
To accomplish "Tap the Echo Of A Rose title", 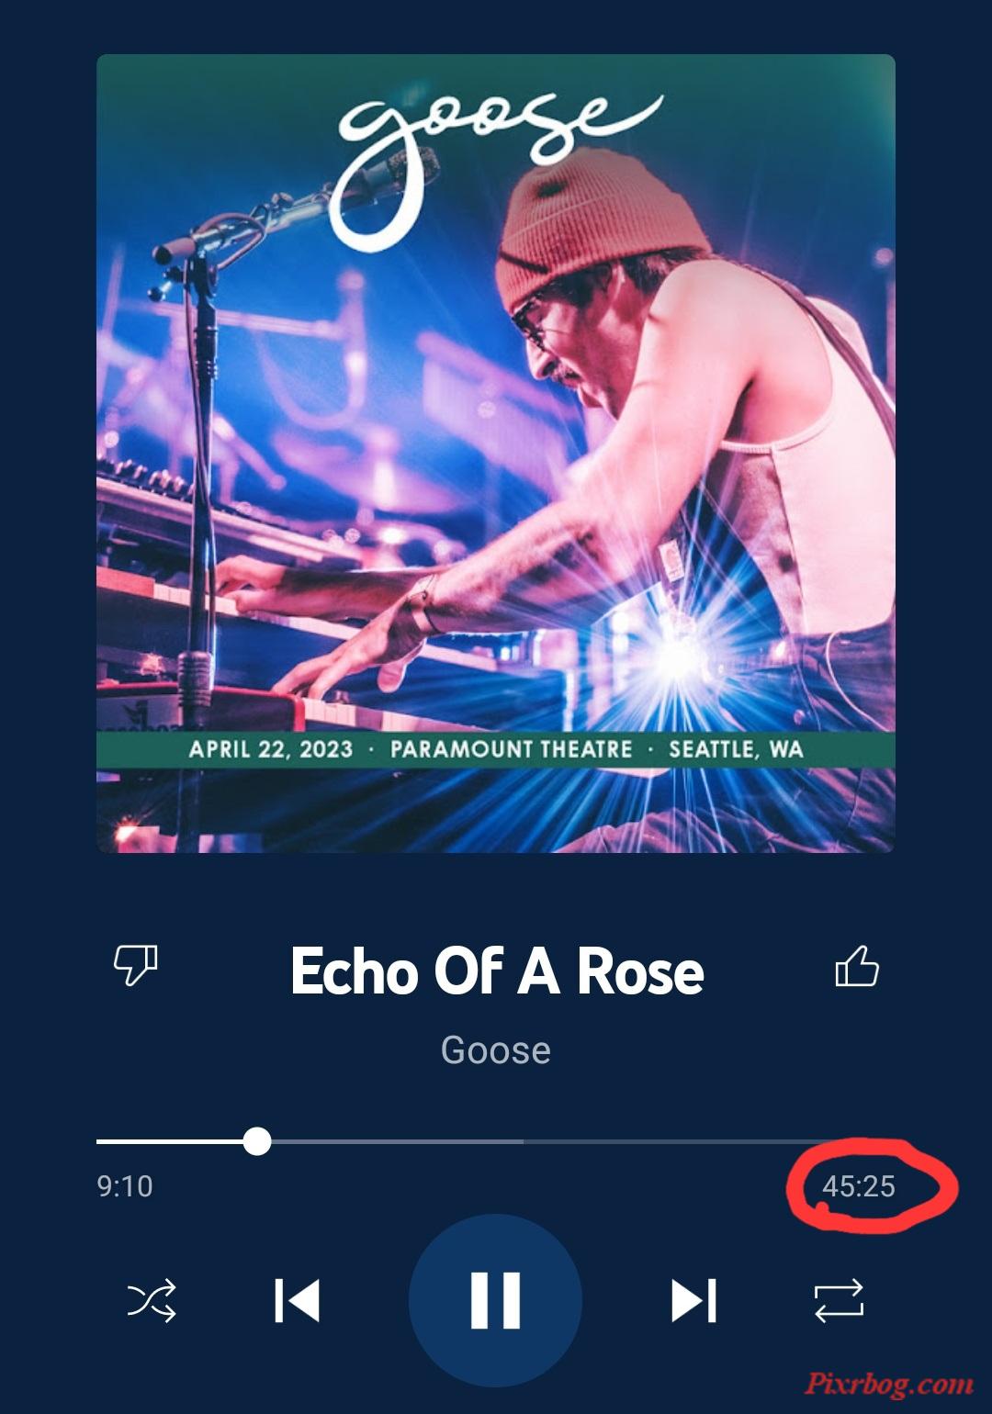I will 497,971.
